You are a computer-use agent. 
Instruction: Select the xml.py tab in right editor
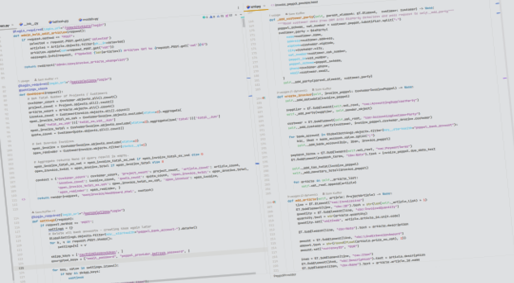tap(254, 7)
